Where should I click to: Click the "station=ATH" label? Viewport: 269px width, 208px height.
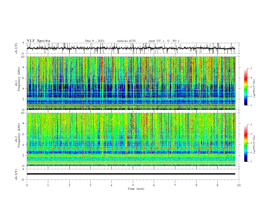(126, 41)
